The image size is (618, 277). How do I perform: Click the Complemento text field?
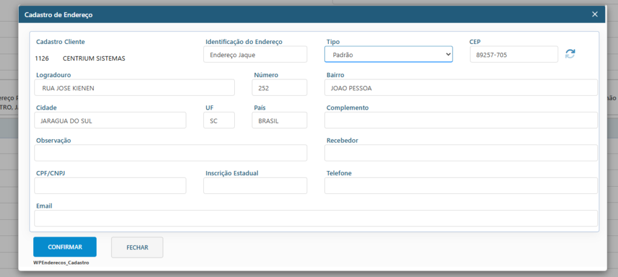[460, 120]
